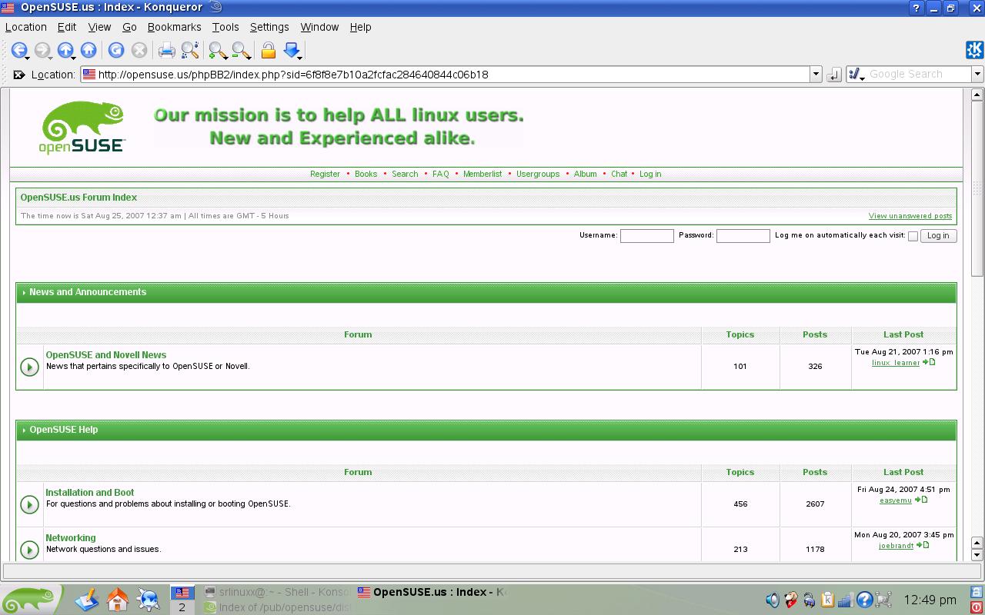
Task: Open latest post by joebrandt
Action: (x=923, y=545)
